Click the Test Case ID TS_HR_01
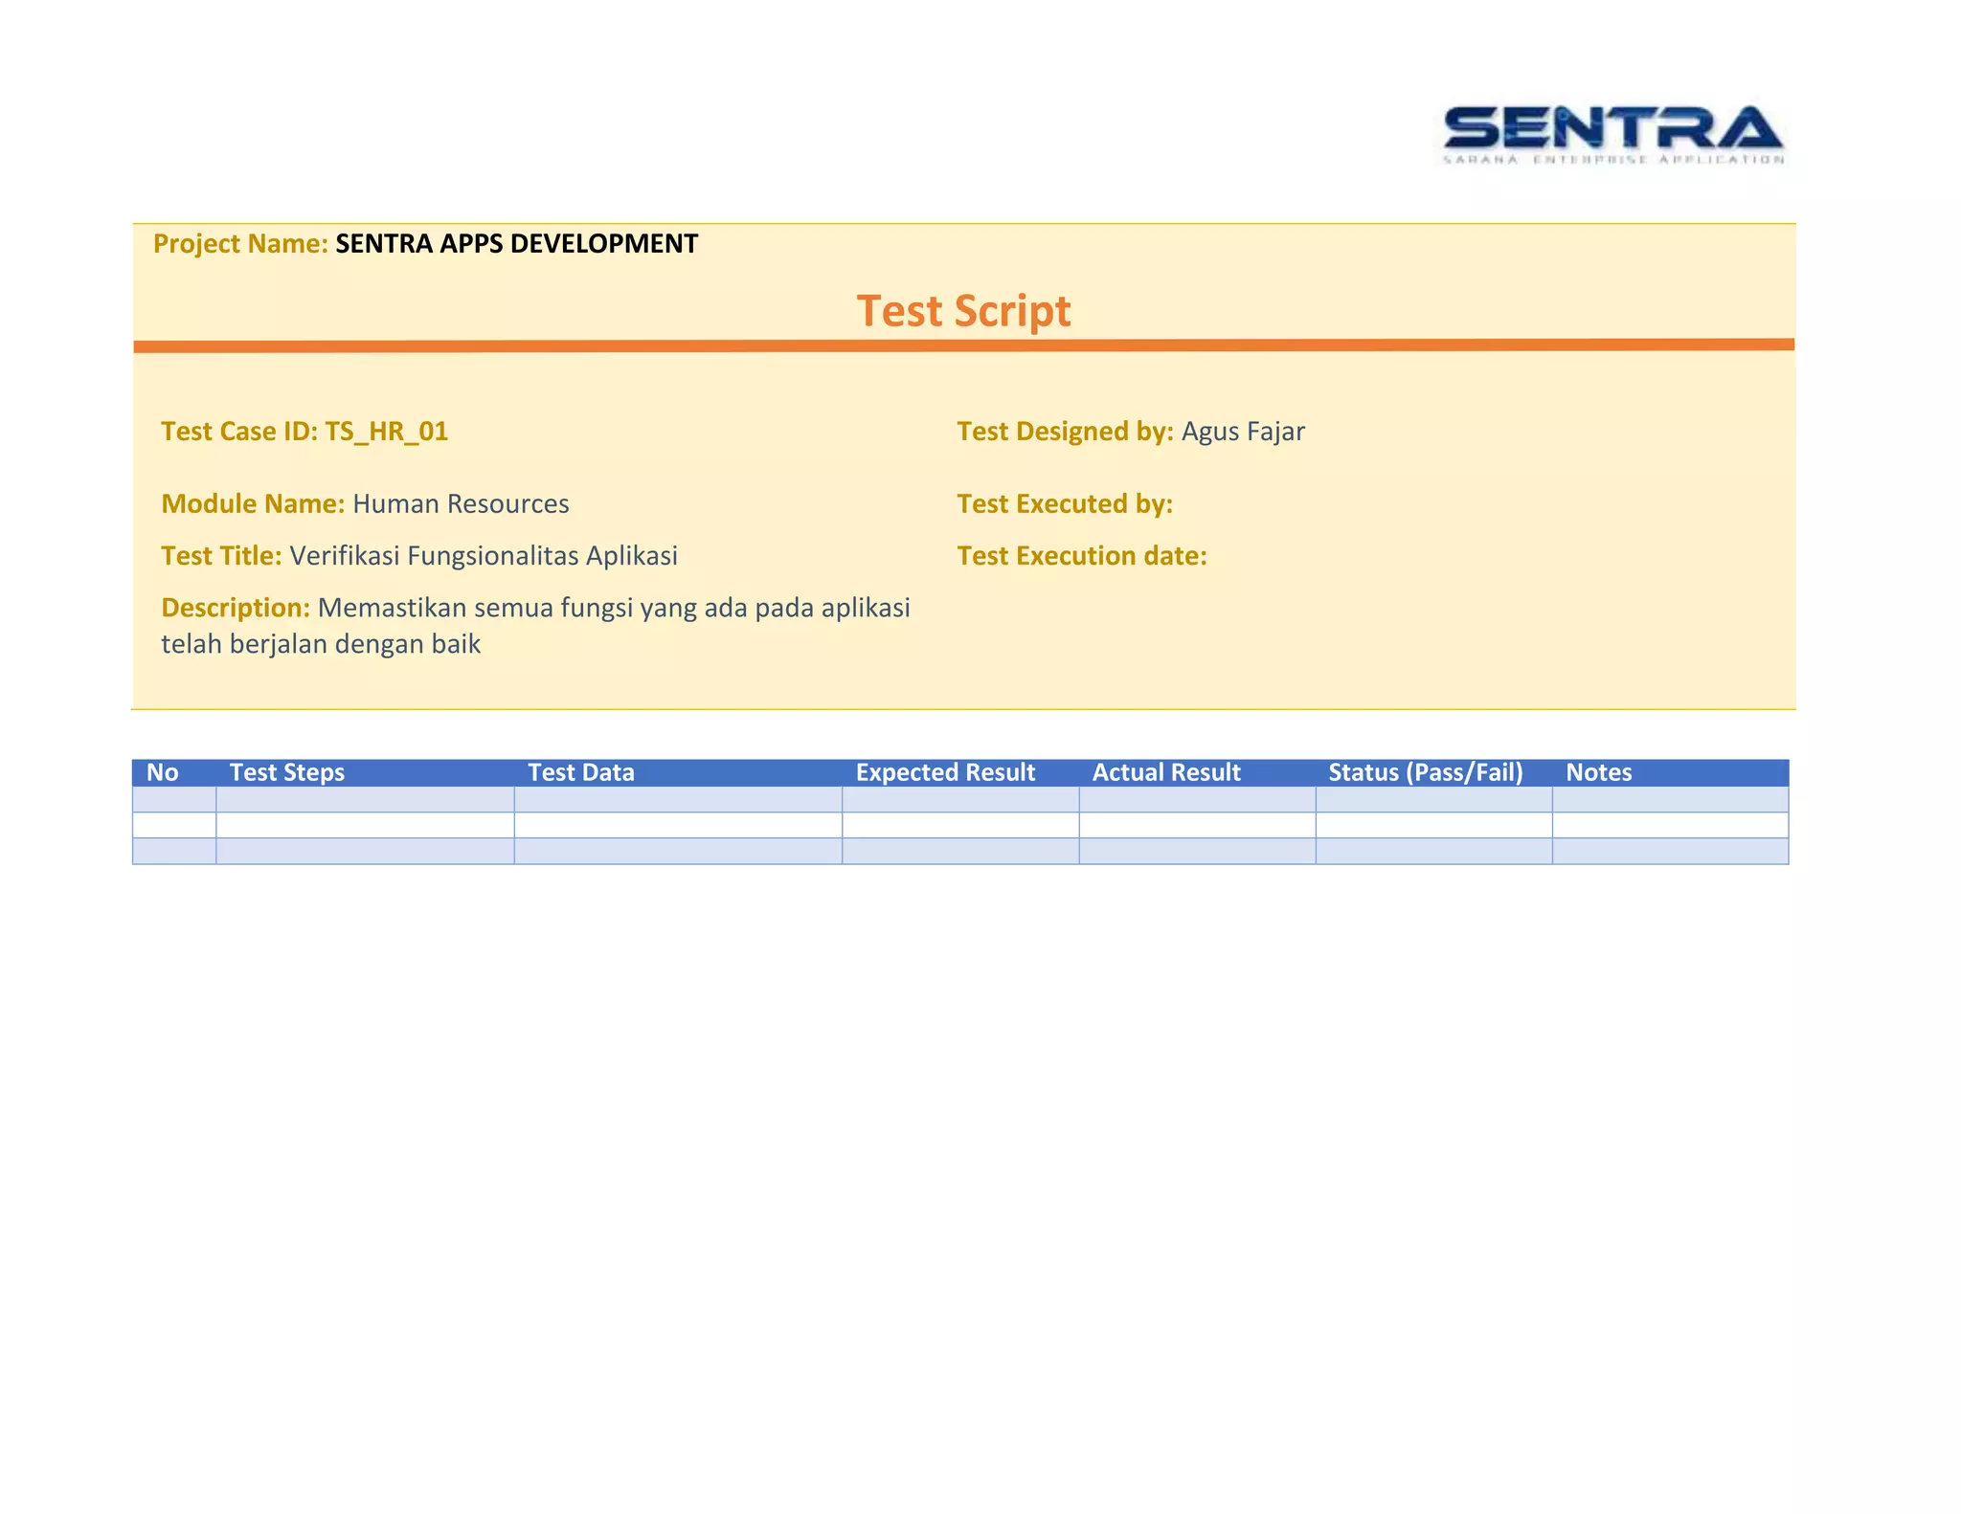 point(304,432)
